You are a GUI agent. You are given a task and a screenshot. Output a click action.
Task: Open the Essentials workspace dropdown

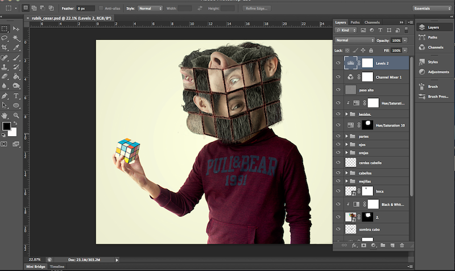432,9
